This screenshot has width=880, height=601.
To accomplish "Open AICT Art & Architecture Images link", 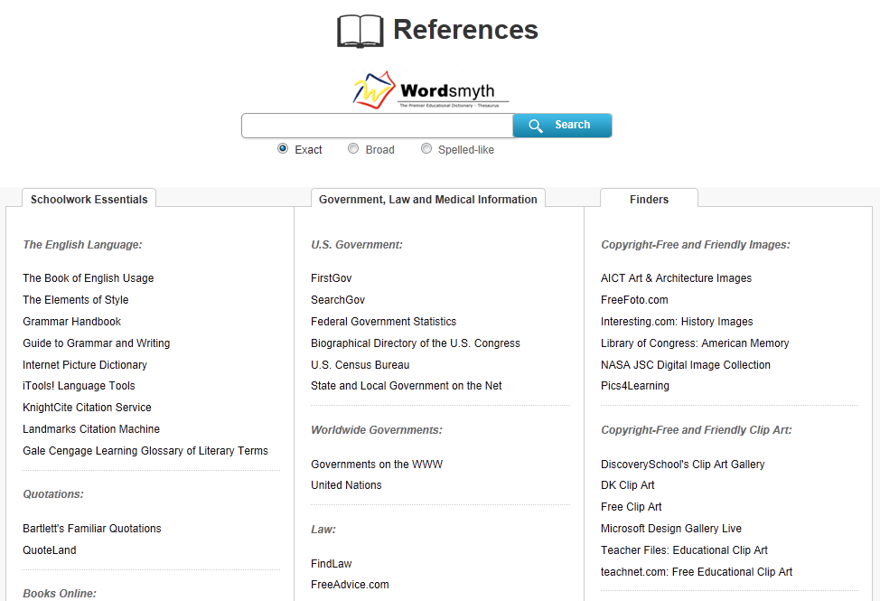I will pos(677,278).
